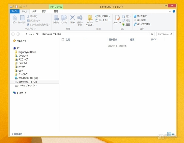
Task: Open Desktop (デスクトップ) folder
Action: (21, 59)
